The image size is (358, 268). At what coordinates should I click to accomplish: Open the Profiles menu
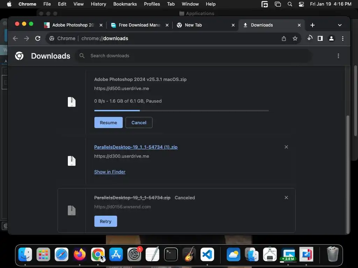[x=152, y=4]
